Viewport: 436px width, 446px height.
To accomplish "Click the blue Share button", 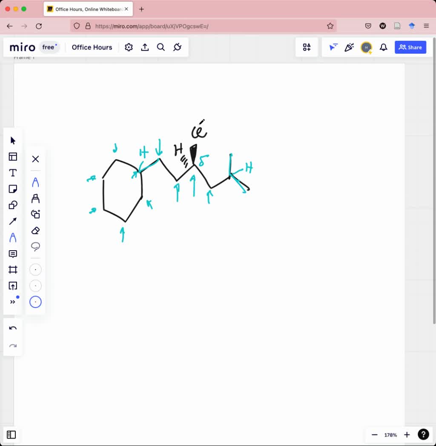I will pos(410,47).
